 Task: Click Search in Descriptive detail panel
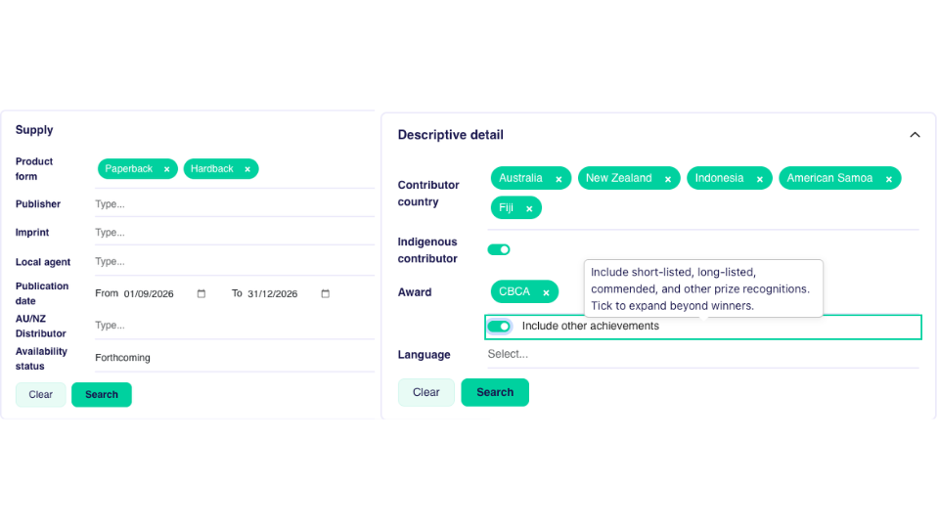495,393
